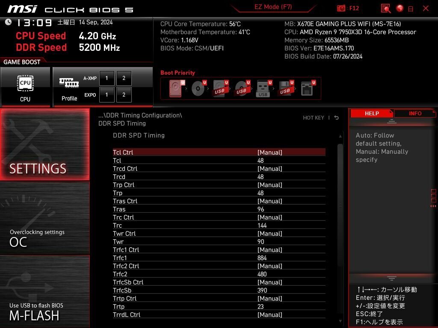This screenshot has width=438, height=328.
Task: Select the network boot device icon
Action: [308, 88]
